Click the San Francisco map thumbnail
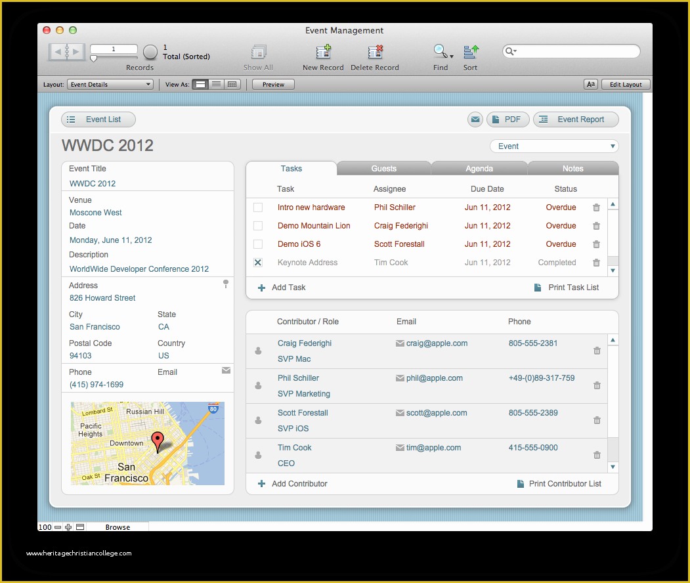The image size is (690, 583). (148, 443)
